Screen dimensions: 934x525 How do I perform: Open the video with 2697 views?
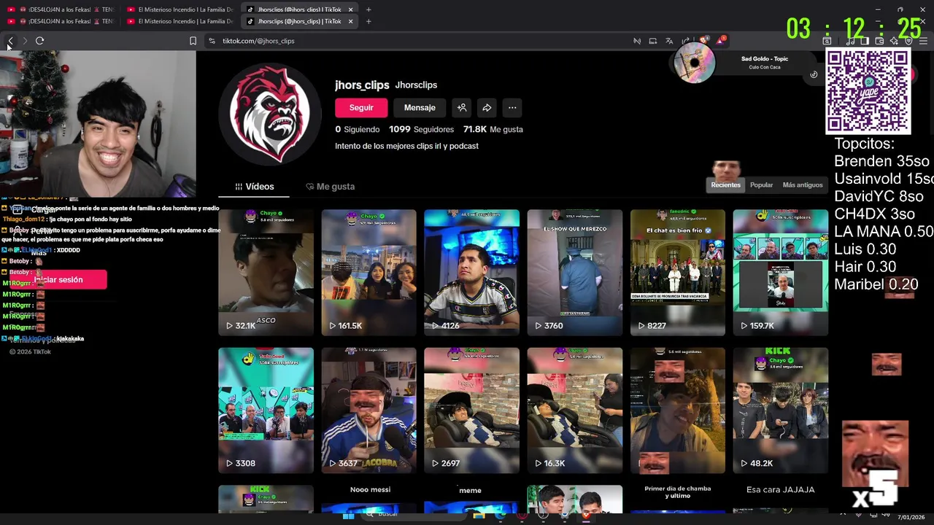(x=471, y=411)
